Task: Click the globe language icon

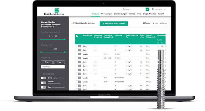Action: click(153, 9)
